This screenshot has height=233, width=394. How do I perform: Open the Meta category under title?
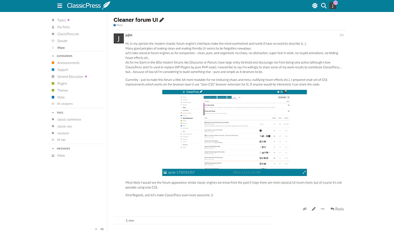pyautogui.click(x=118, y=25)
